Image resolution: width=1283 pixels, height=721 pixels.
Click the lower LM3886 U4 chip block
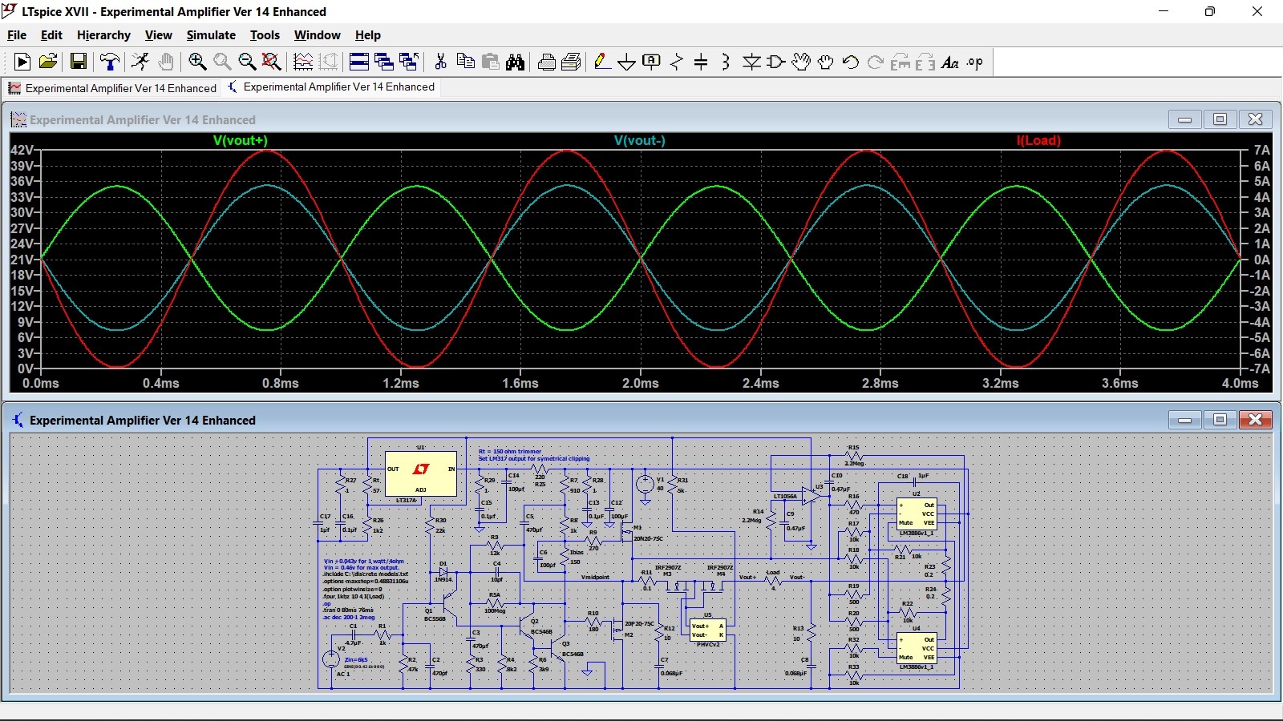click(917, 648)
